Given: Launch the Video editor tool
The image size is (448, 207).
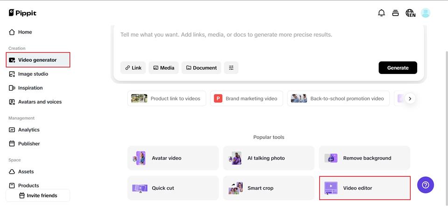Looking at the screenshot, I should pos(364,188).
